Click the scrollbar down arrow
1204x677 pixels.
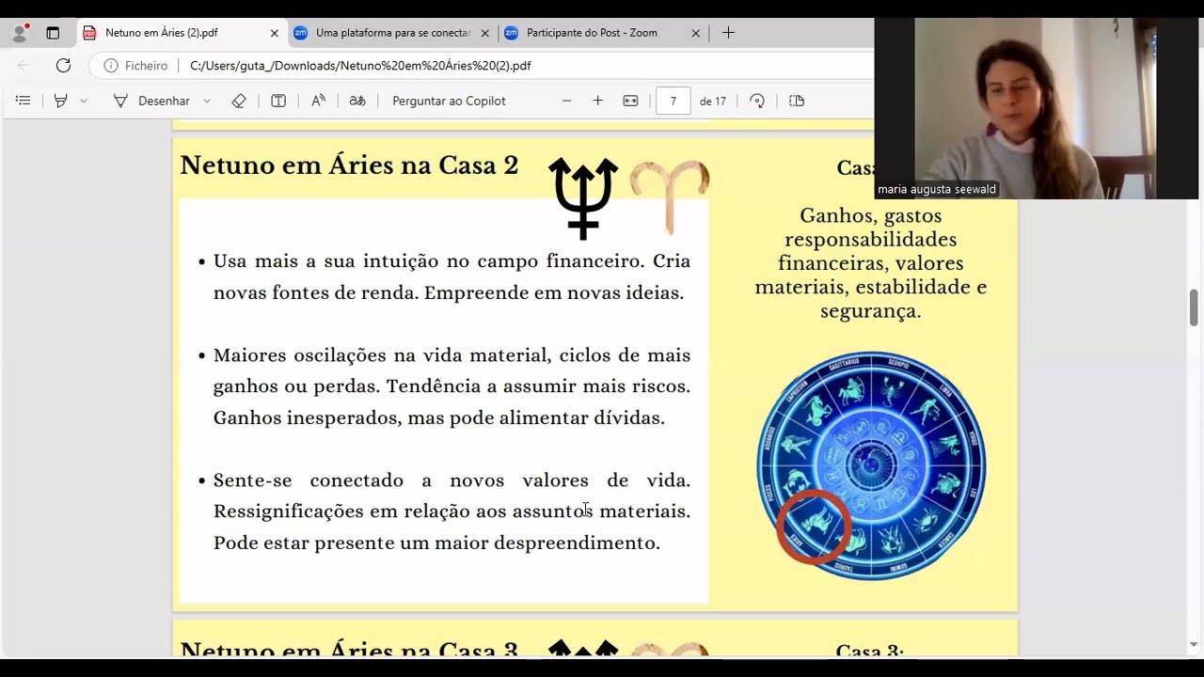click(x=1194, y=645)
